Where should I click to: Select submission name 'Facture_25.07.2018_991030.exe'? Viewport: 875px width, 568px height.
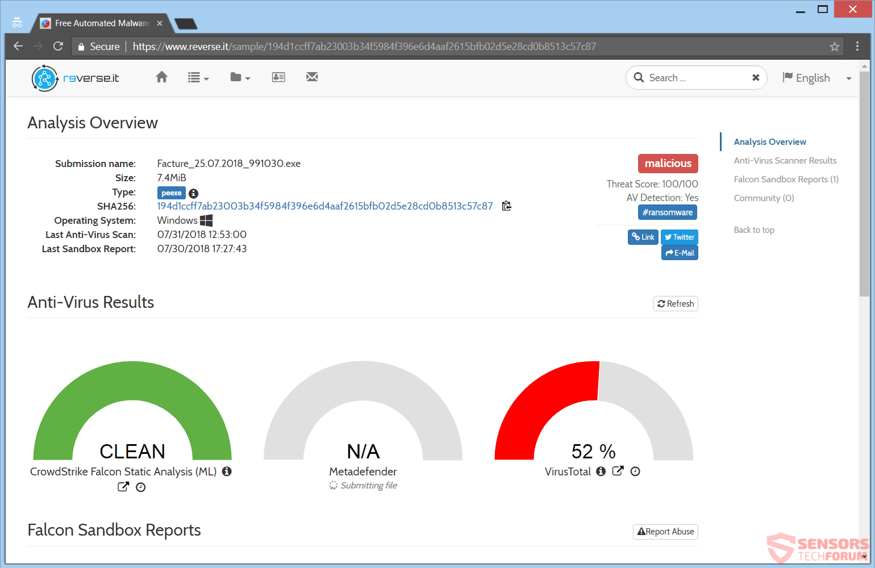click(229, 164)
